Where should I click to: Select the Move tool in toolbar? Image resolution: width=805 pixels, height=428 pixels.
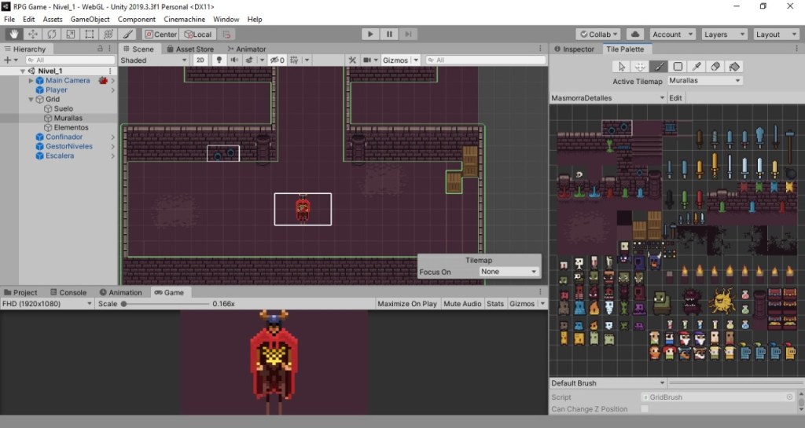(x=33, y=35)
